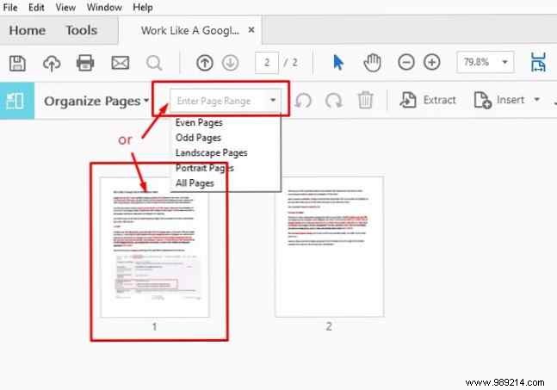Open the View menu
557x390 pixels.
(x=65, y=7)
